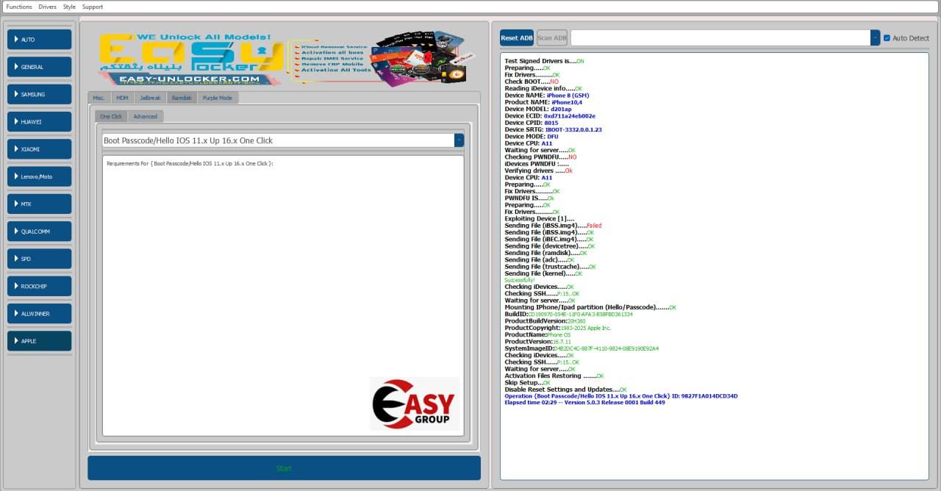This screenshot has width=941, height=491.
Task: Click the 'Sending File (ramdisk)' log line
Action: pyautogui.click(x=546, y=253)
